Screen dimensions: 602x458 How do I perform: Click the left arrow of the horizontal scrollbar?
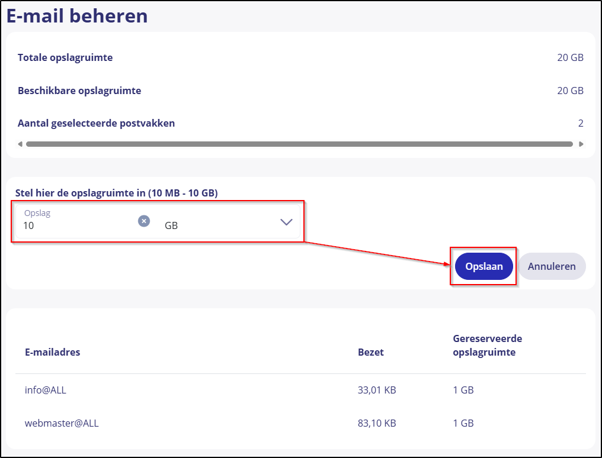tap(20, 144)
